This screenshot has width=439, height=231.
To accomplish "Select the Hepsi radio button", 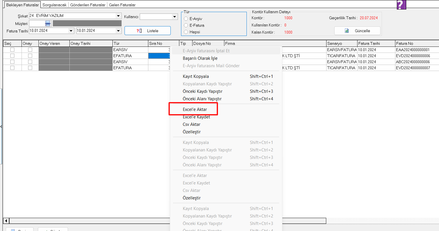I will [186, 32].
